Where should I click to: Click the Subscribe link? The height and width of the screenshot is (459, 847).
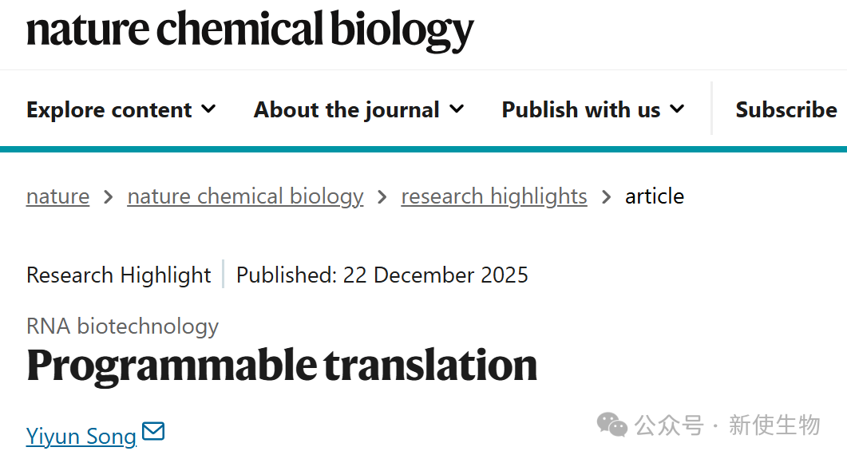coord(786,109)
